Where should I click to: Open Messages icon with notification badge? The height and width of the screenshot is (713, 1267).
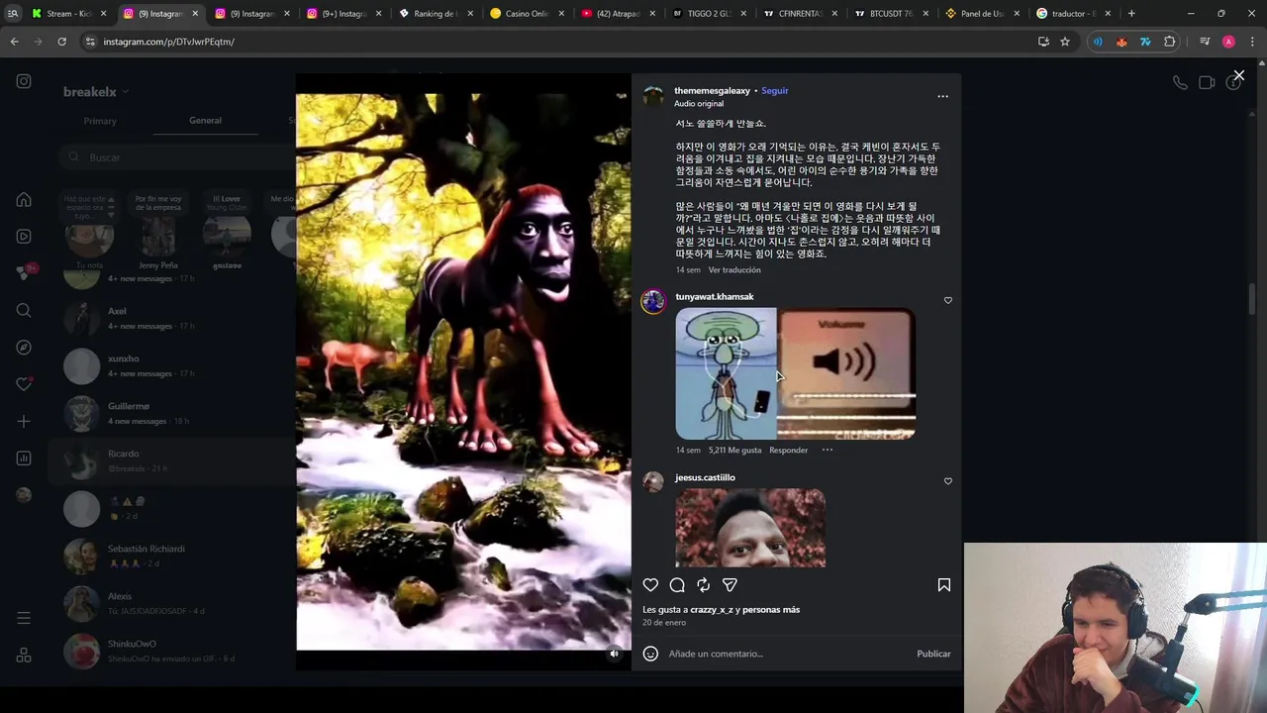pyautogui.click(x=24, y=273)
